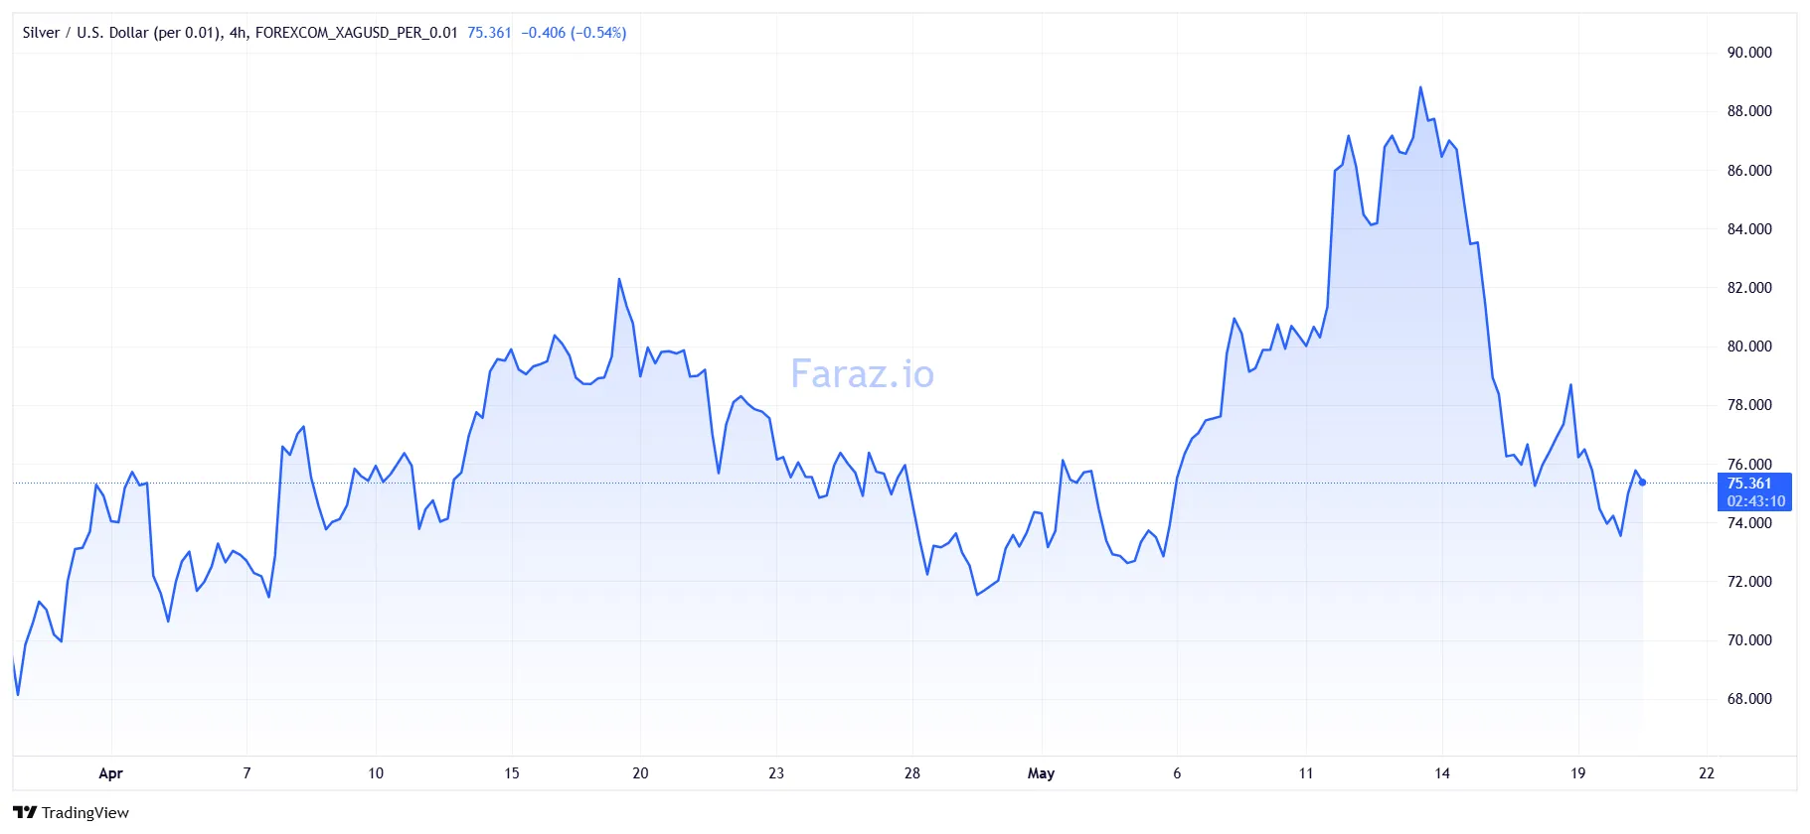Click the blue 75.361 current price label

tap(1748, 484)
